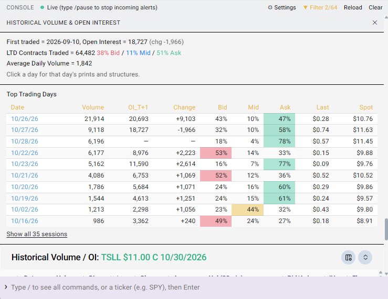Open the 10/20/26 trading day
The image size is (388, 299).
[x=25, y=187]
